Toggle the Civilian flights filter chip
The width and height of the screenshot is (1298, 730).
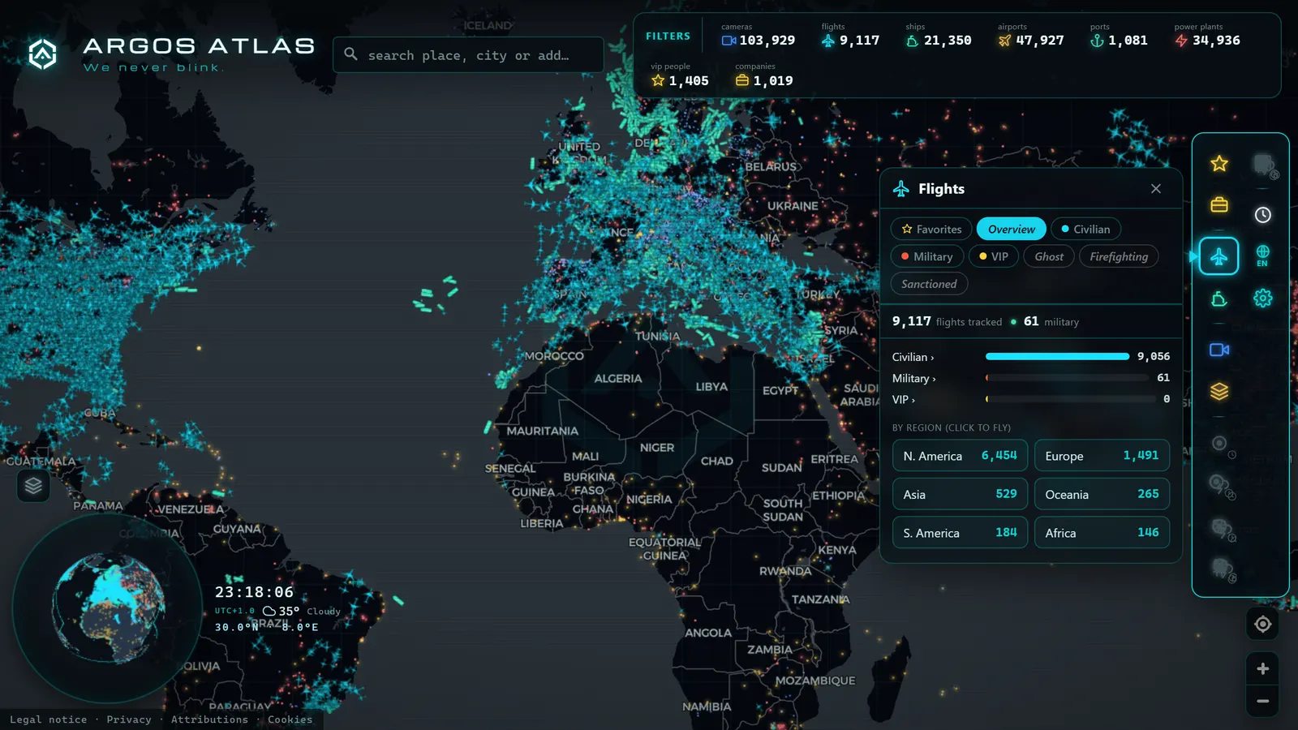tap(1085, 230)
